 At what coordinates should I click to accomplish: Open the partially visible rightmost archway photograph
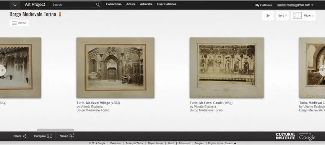[312, 68]
